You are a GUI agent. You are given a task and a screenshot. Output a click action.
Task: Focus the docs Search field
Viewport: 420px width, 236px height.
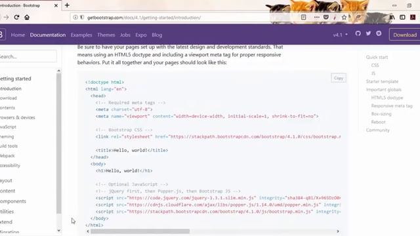click(28, 56)
